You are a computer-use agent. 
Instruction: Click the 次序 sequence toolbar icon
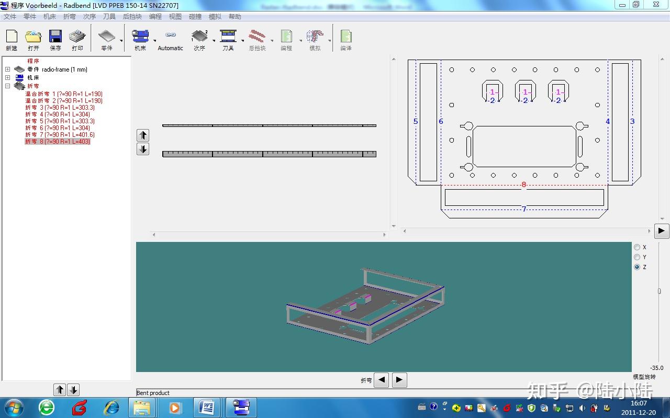(199, 40)
